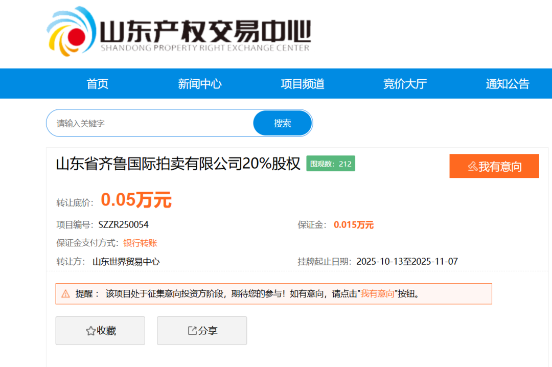Click the project number SZZR250054

point(123,224)
